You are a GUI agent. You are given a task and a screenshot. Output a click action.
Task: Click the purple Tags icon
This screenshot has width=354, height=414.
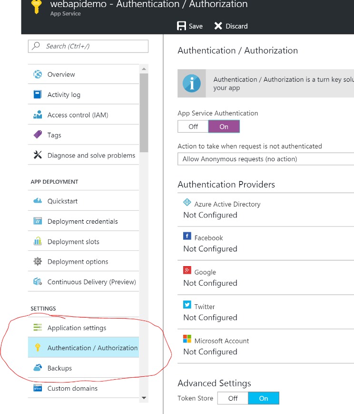tap(38, 135)
